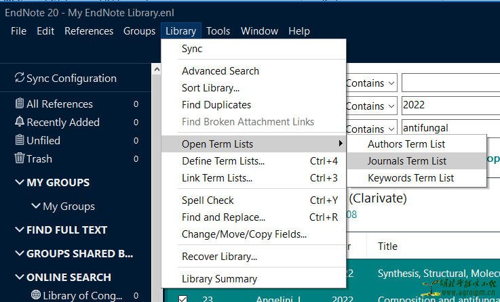The image size is (500, 302).
Task: Open the Trash bin icon
Action: pos(19,158)
